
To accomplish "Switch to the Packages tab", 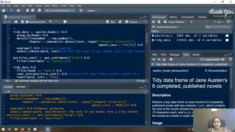I will pos(175,55).
